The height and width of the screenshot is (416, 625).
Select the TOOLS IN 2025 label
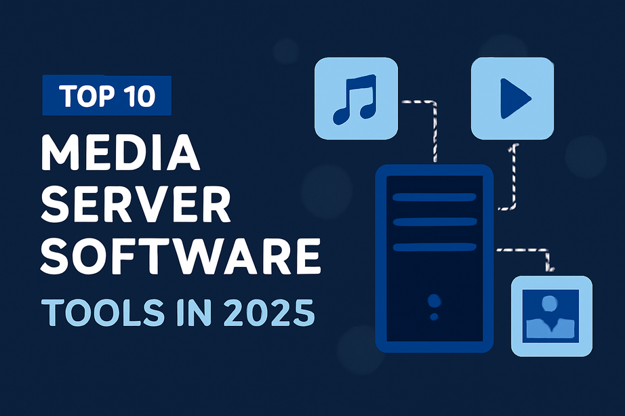coord(178,312)
